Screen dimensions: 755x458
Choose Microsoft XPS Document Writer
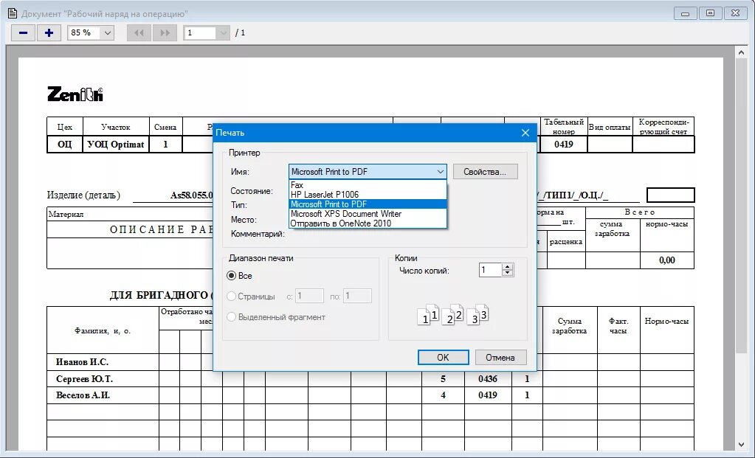coord(368,214)
